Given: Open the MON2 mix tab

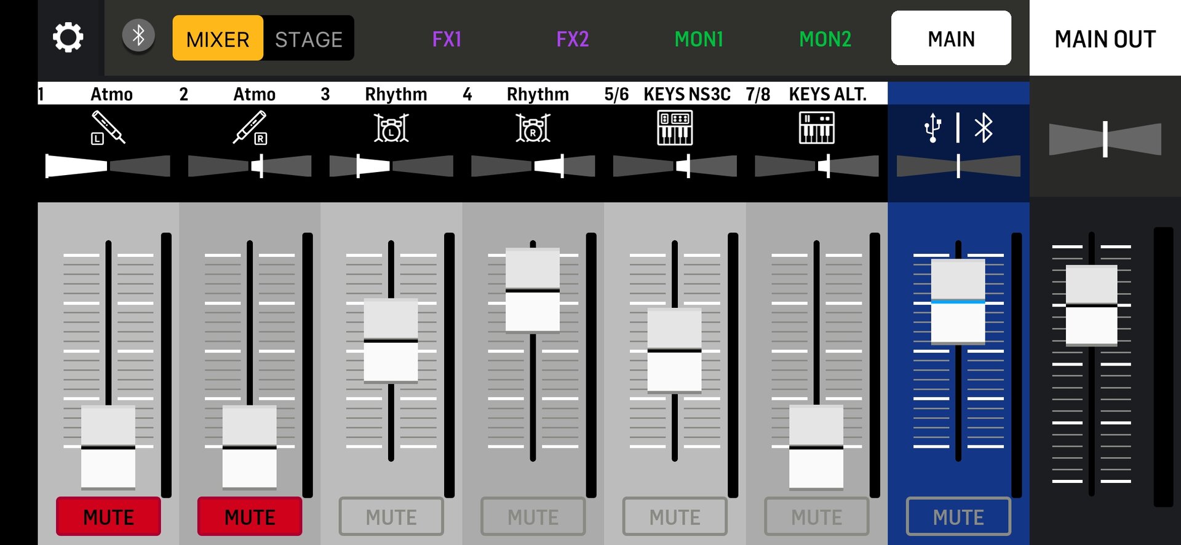Looking at the screenshot, I should pyautogui.click(x=825, y=39).
